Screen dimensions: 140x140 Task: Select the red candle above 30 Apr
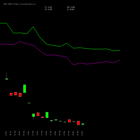pos(11,94)
